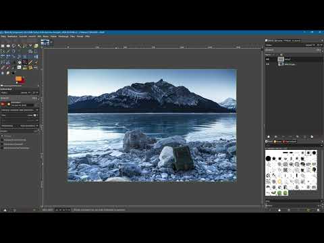Select the Foreground Select tool
This screenshot has width=324, height=243.
tap(36, 46)
